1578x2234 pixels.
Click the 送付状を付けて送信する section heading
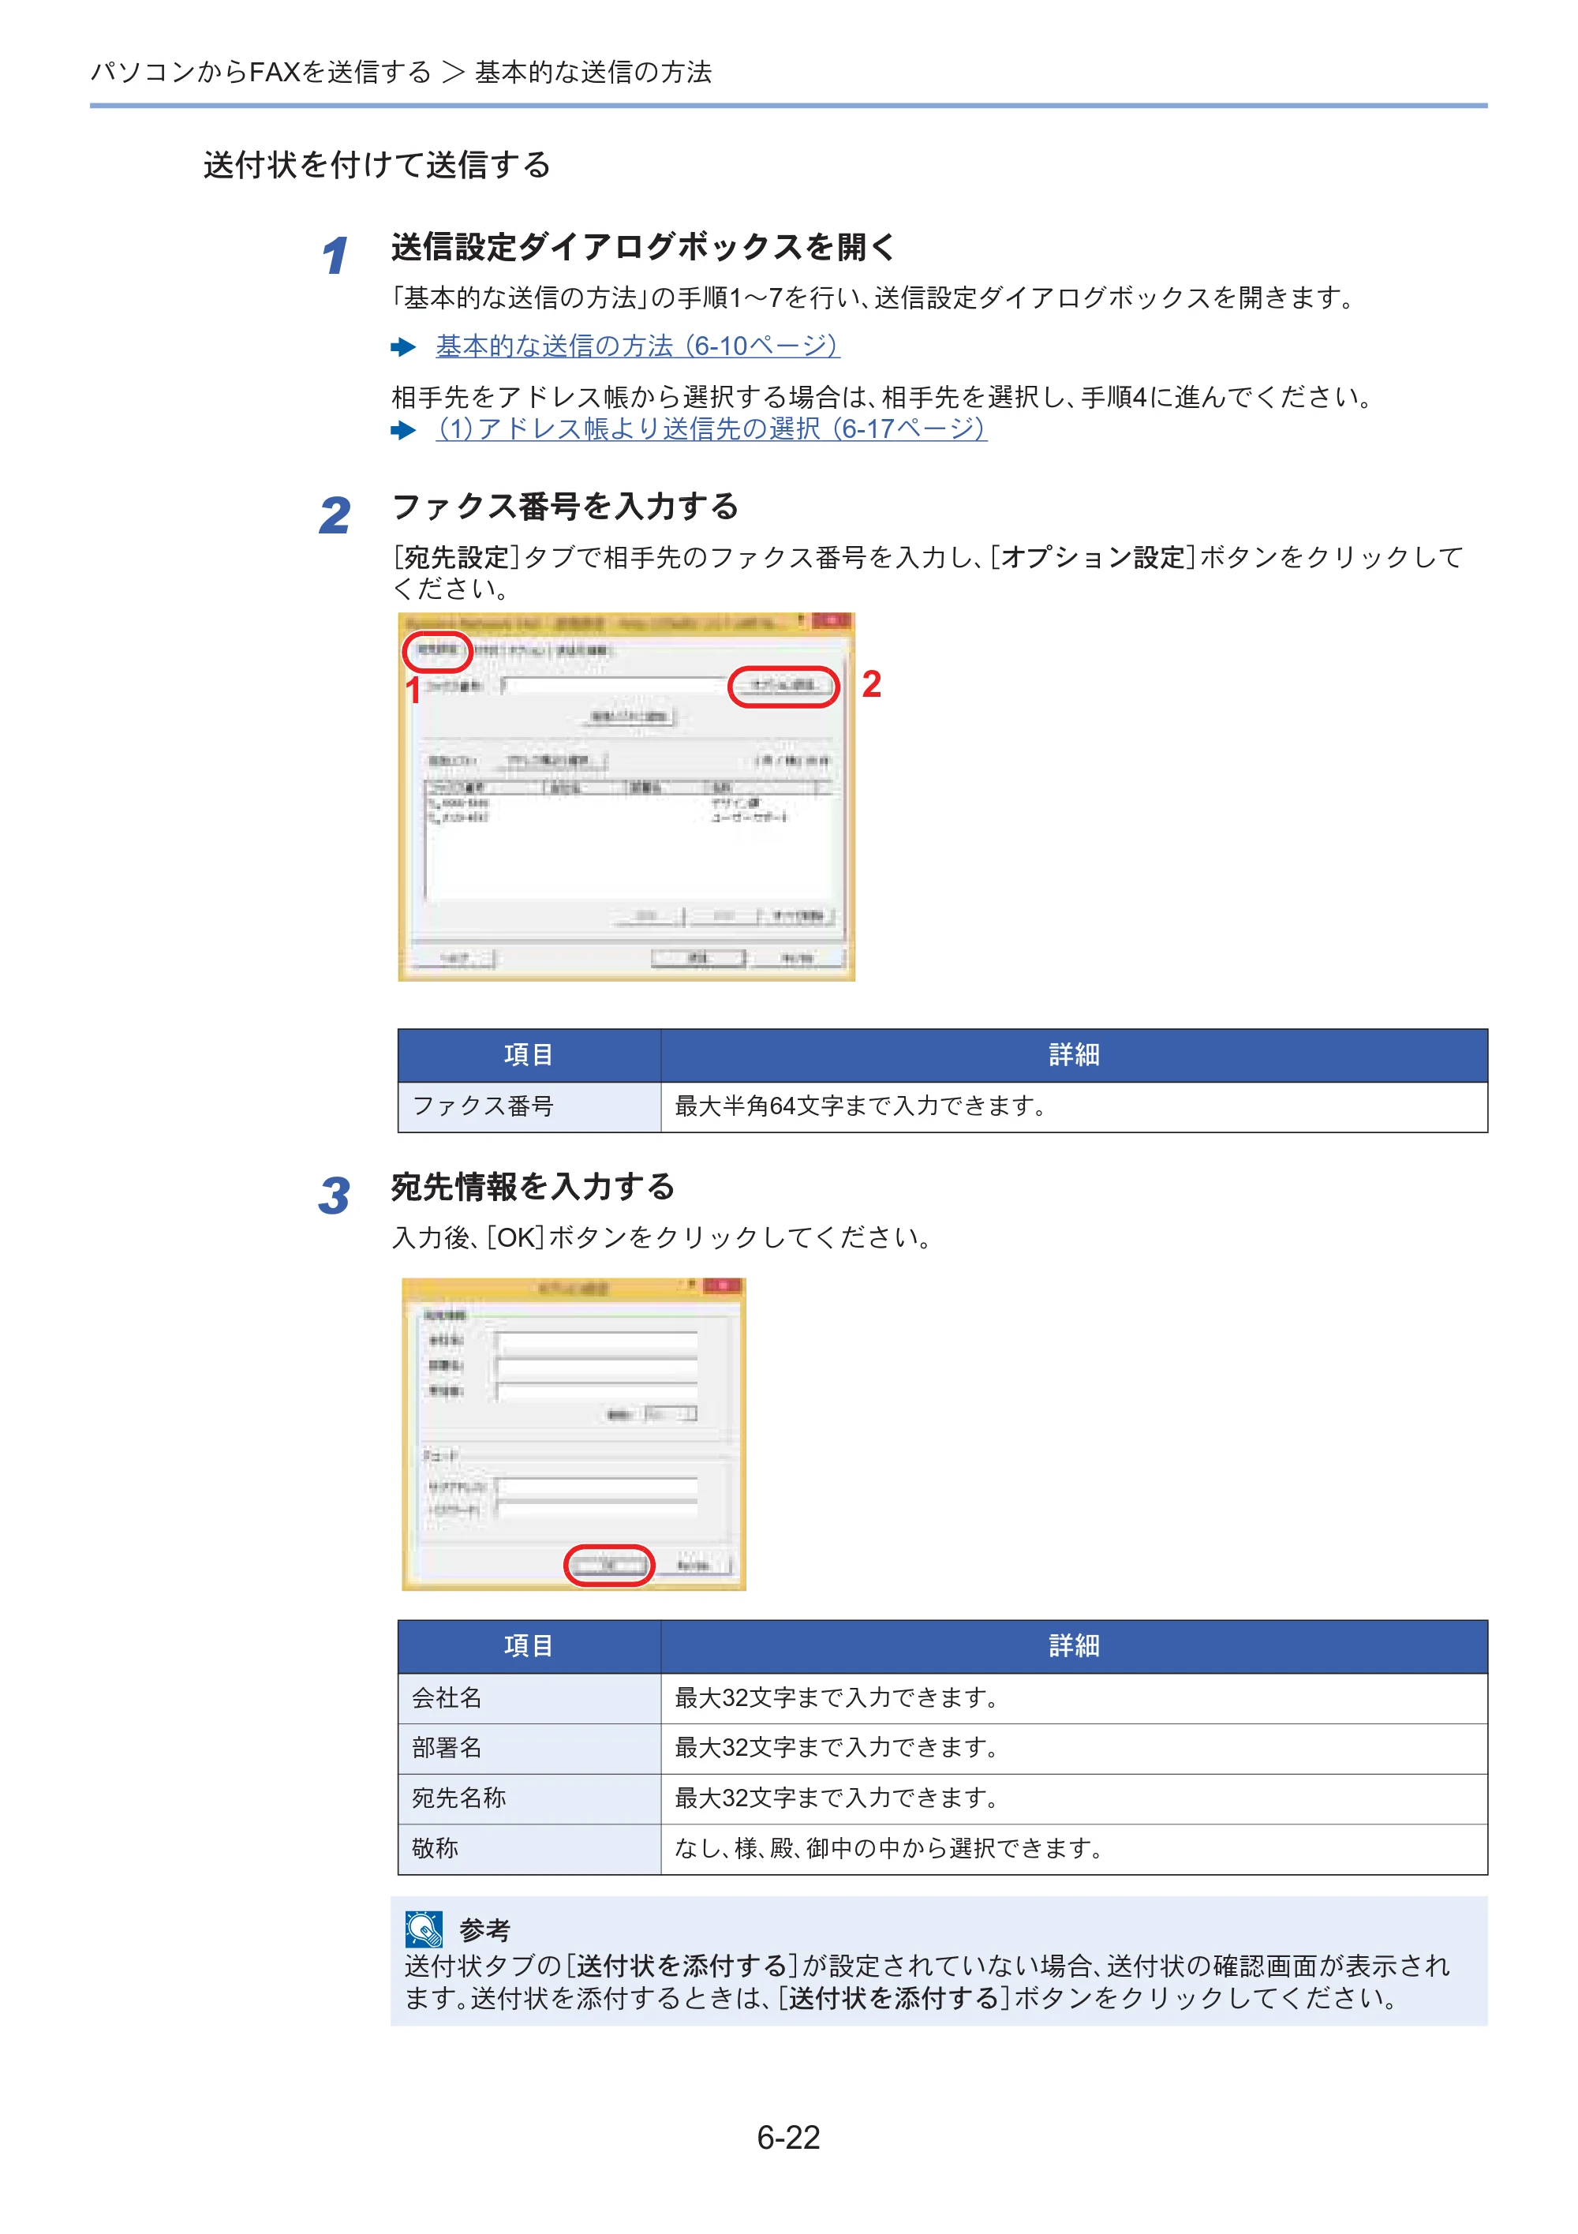tap(376, 166)
